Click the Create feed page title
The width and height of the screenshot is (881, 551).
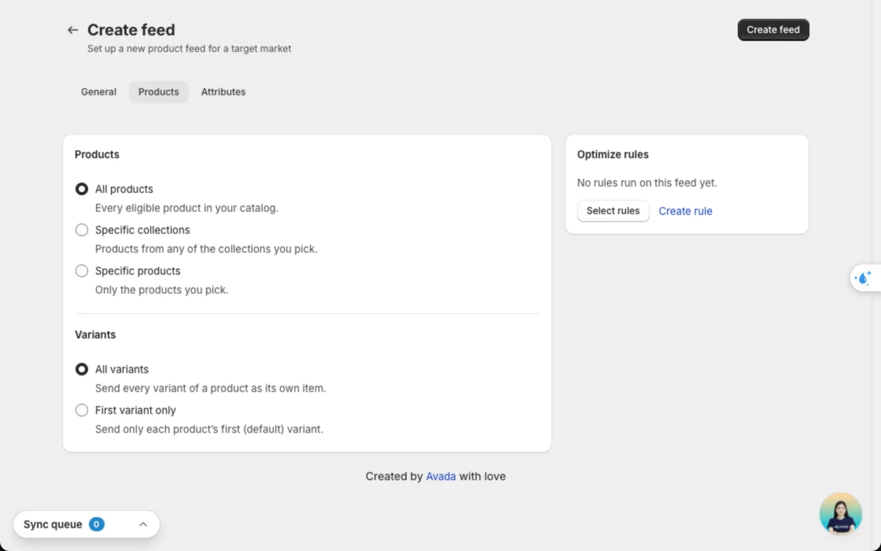(131, 30)
